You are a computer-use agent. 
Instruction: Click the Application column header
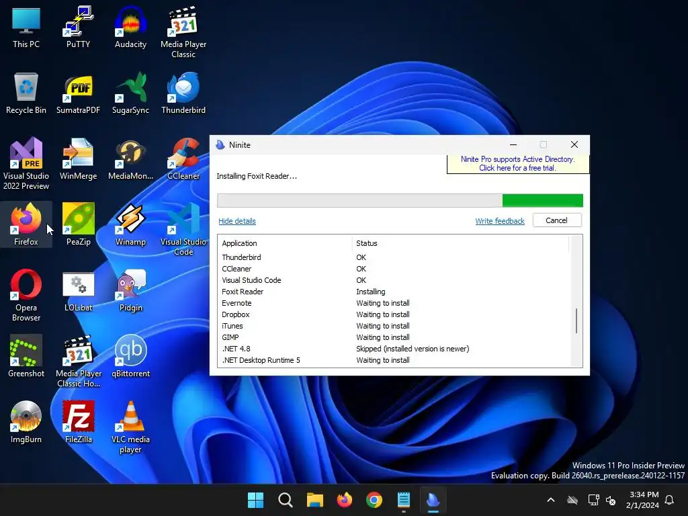284,243
